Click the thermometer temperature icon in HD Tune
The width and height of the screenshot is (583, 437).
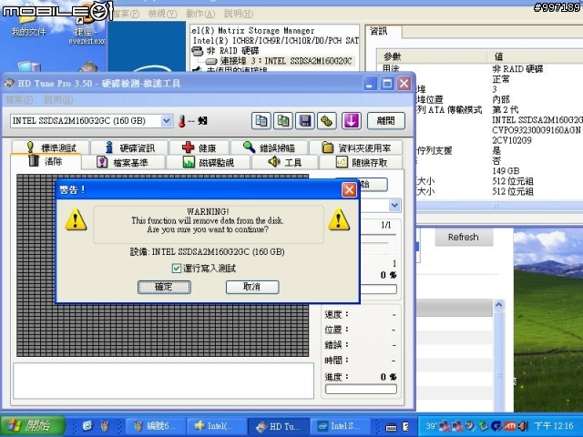pyautogui.click(x=181, y=121)
